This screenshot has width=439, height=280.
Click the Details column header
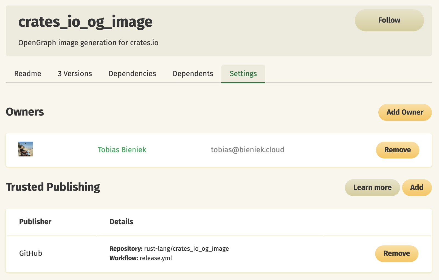pyautogui.click(x=121, y=222)
